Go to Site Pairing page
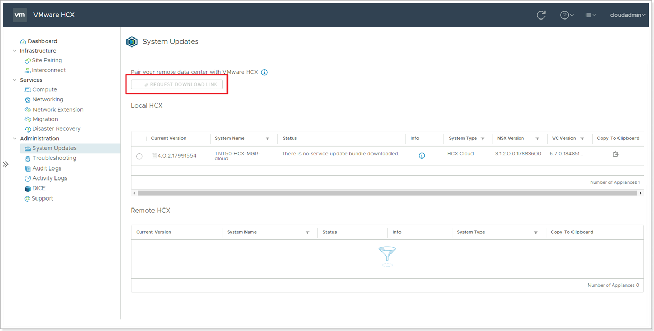Image resolution: width=654 pixels, height=331 pixels. 47,61
